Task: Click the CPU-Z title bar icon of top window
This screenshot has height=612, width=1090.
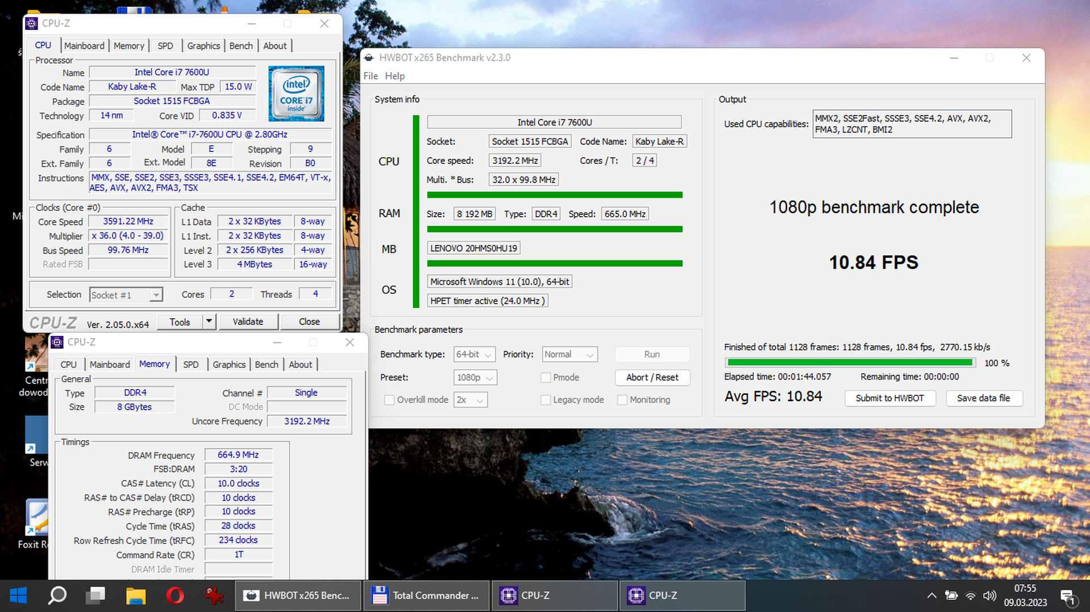Action: (32, 23)
